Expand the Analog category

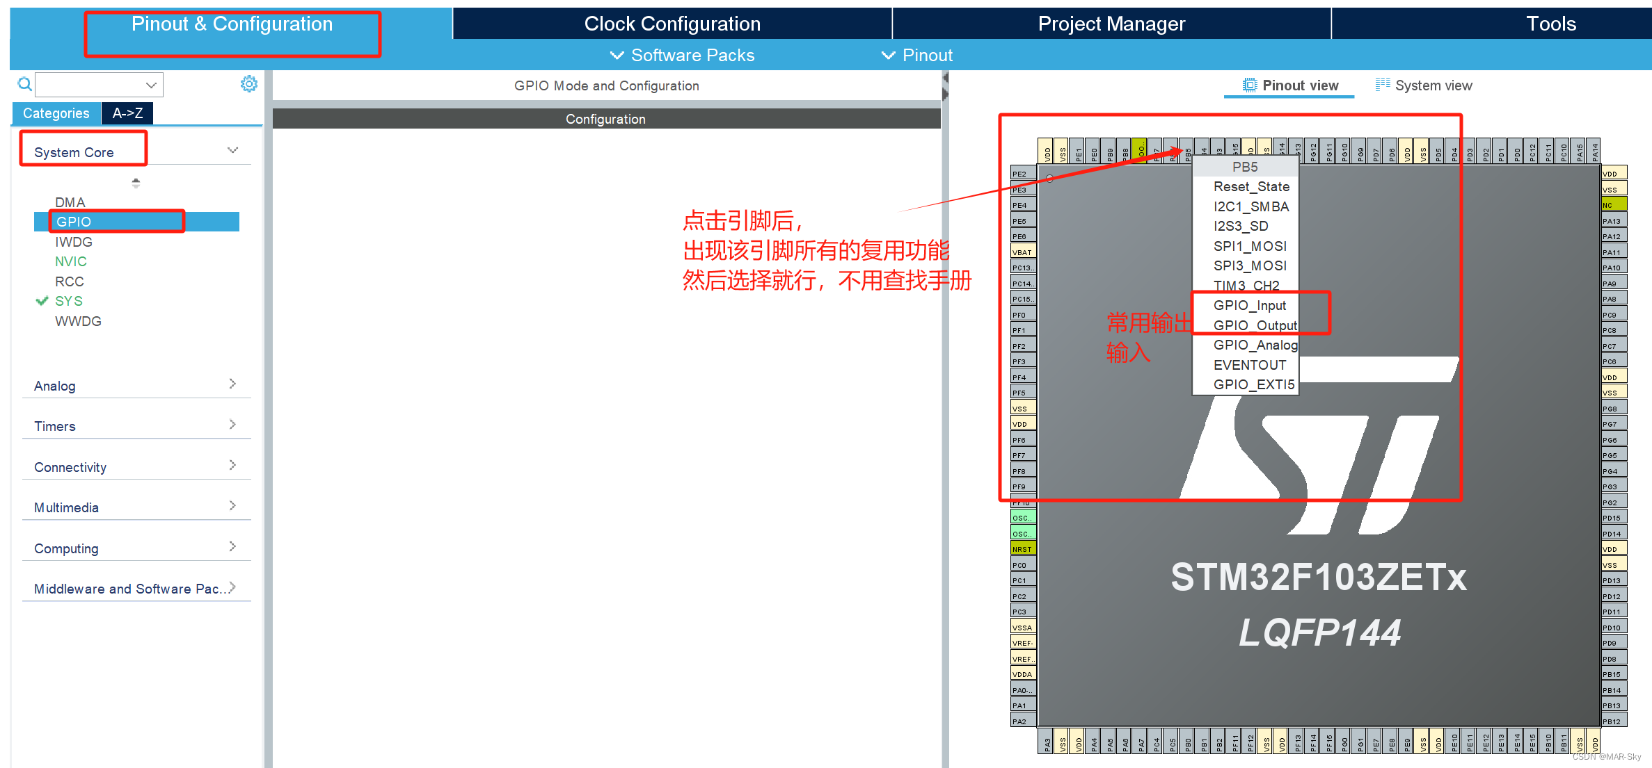click(232, 384)
